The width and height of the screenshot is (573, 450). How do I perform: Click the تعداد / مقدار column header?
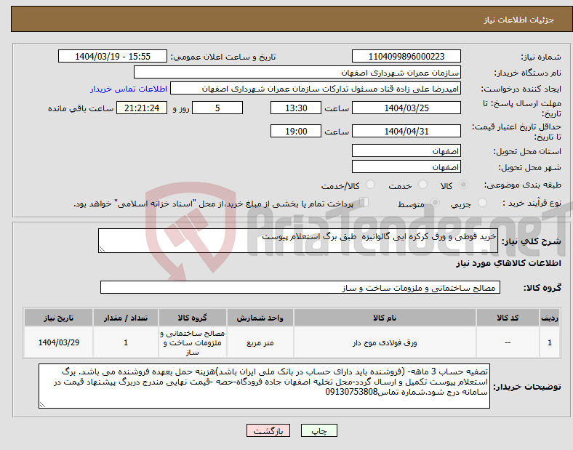coord(126,318)
